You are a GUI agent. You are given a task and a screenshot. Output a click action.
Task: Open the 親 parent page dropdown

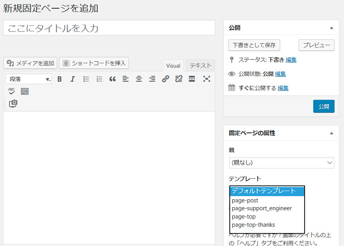click(x=281, y=163)
